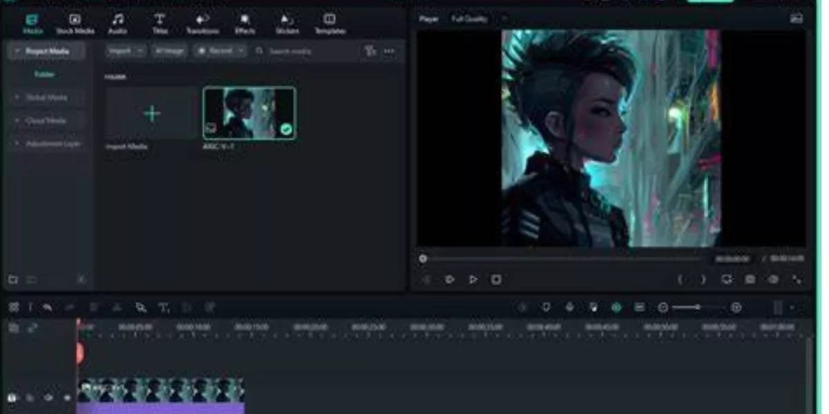The image size is (829, 414).
Task: Open the media filter icon
Action: (370, 51)
